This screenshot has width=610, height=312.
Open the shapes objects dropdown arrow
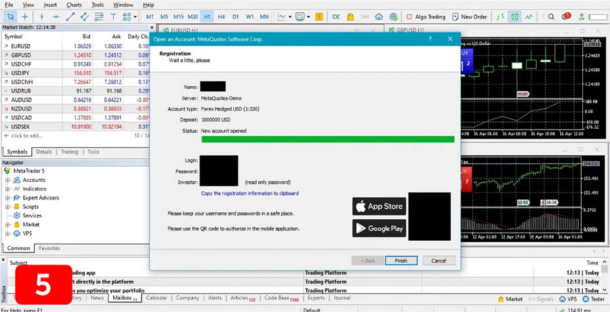pyautogui.click(x=136, y=17)
